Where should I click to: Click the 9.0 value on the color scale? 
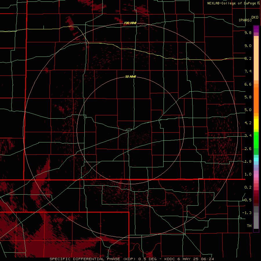tap(248, 46)
